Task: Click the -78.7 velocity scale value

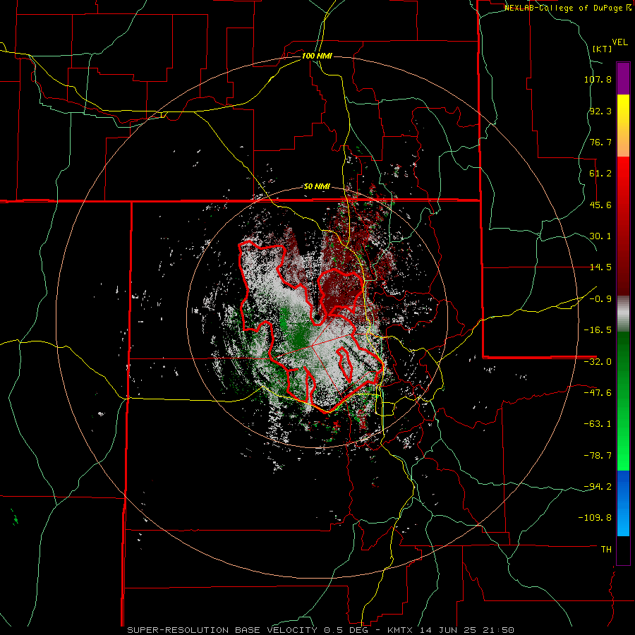Action: point(598,456)
